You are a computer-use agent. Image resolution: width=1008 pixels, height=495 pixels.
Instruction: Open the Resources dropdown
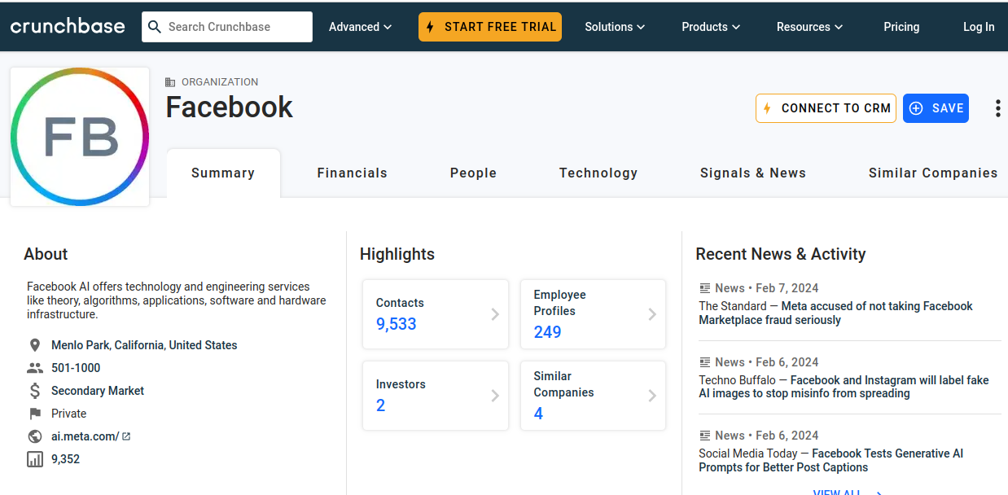pyautogui.click(x=809, y=27)
